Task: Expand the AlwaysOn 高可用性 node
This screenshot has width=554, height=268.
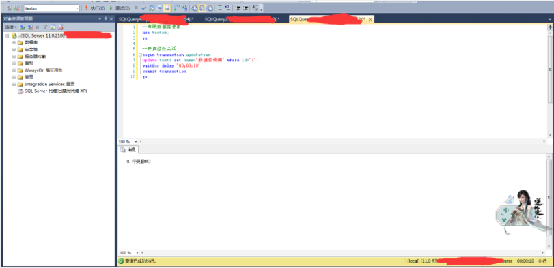Action: point(14,70)
